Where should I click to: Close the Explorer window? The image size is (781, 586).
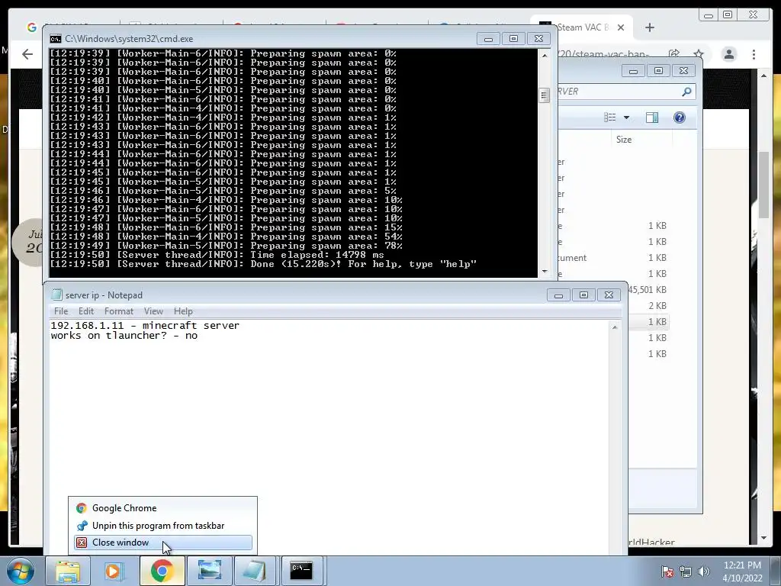pyautogui.click(x=683, y=71)
